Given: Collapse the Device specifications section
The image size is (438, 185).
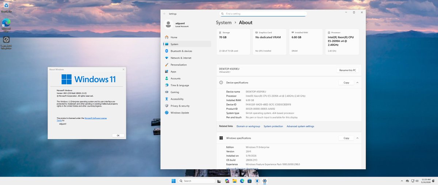Looking at the screenshot, I should pos(357,83).
